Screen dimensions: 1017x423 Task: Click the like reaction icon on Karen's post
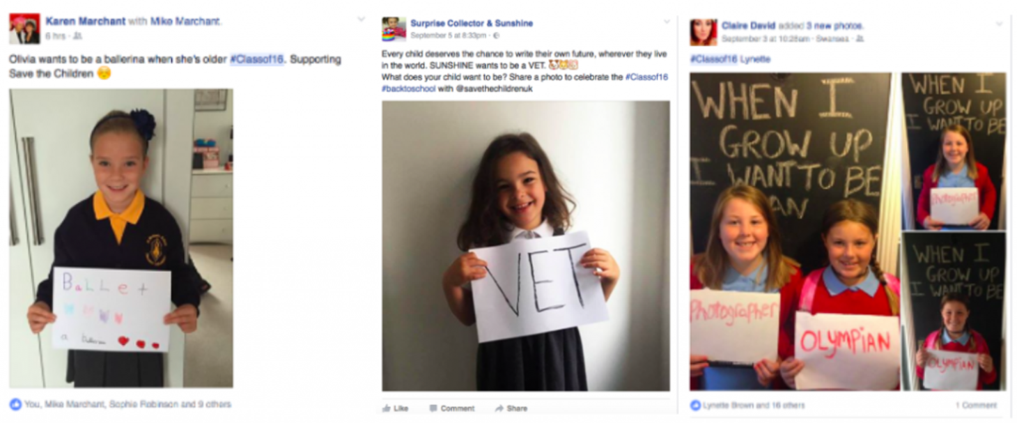click(15, 403)
